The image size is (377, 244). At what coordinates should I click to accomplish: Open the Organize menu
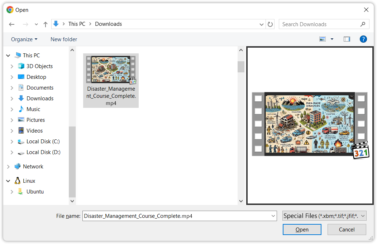pyautogui.click(x=24, y=39)
